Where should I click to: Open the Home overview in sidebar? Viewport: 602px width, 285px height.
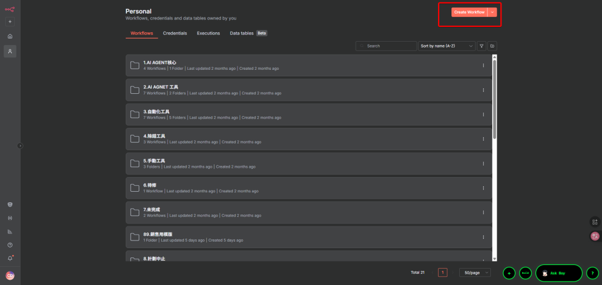[x=10, y=36]
